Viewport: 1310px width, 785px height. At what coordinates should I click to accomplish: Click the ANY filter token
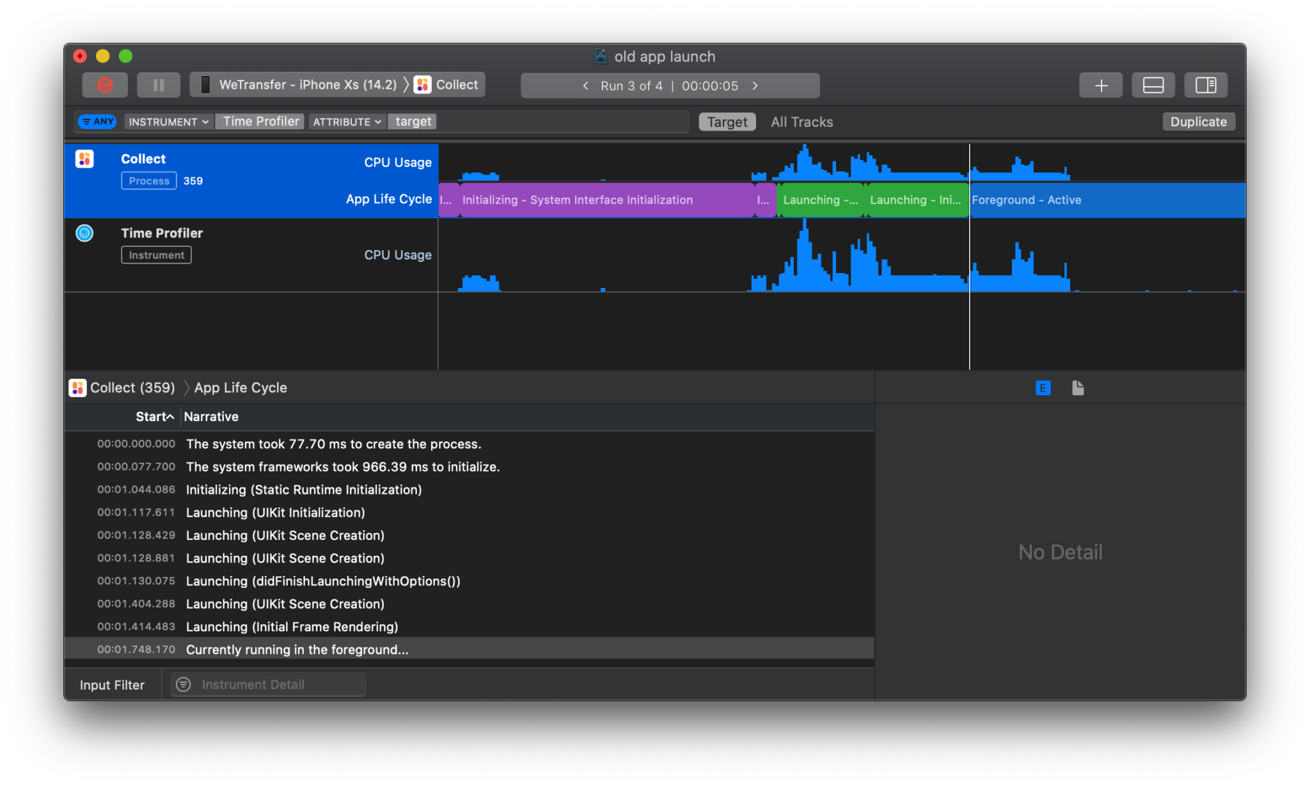point(97,122)
